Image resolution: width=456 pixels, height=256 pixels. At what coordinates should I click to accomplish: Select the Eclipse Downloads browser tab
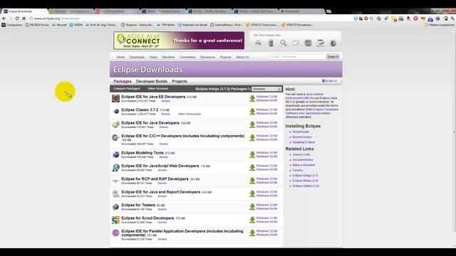pyautogui.click(x=24, y=11)
